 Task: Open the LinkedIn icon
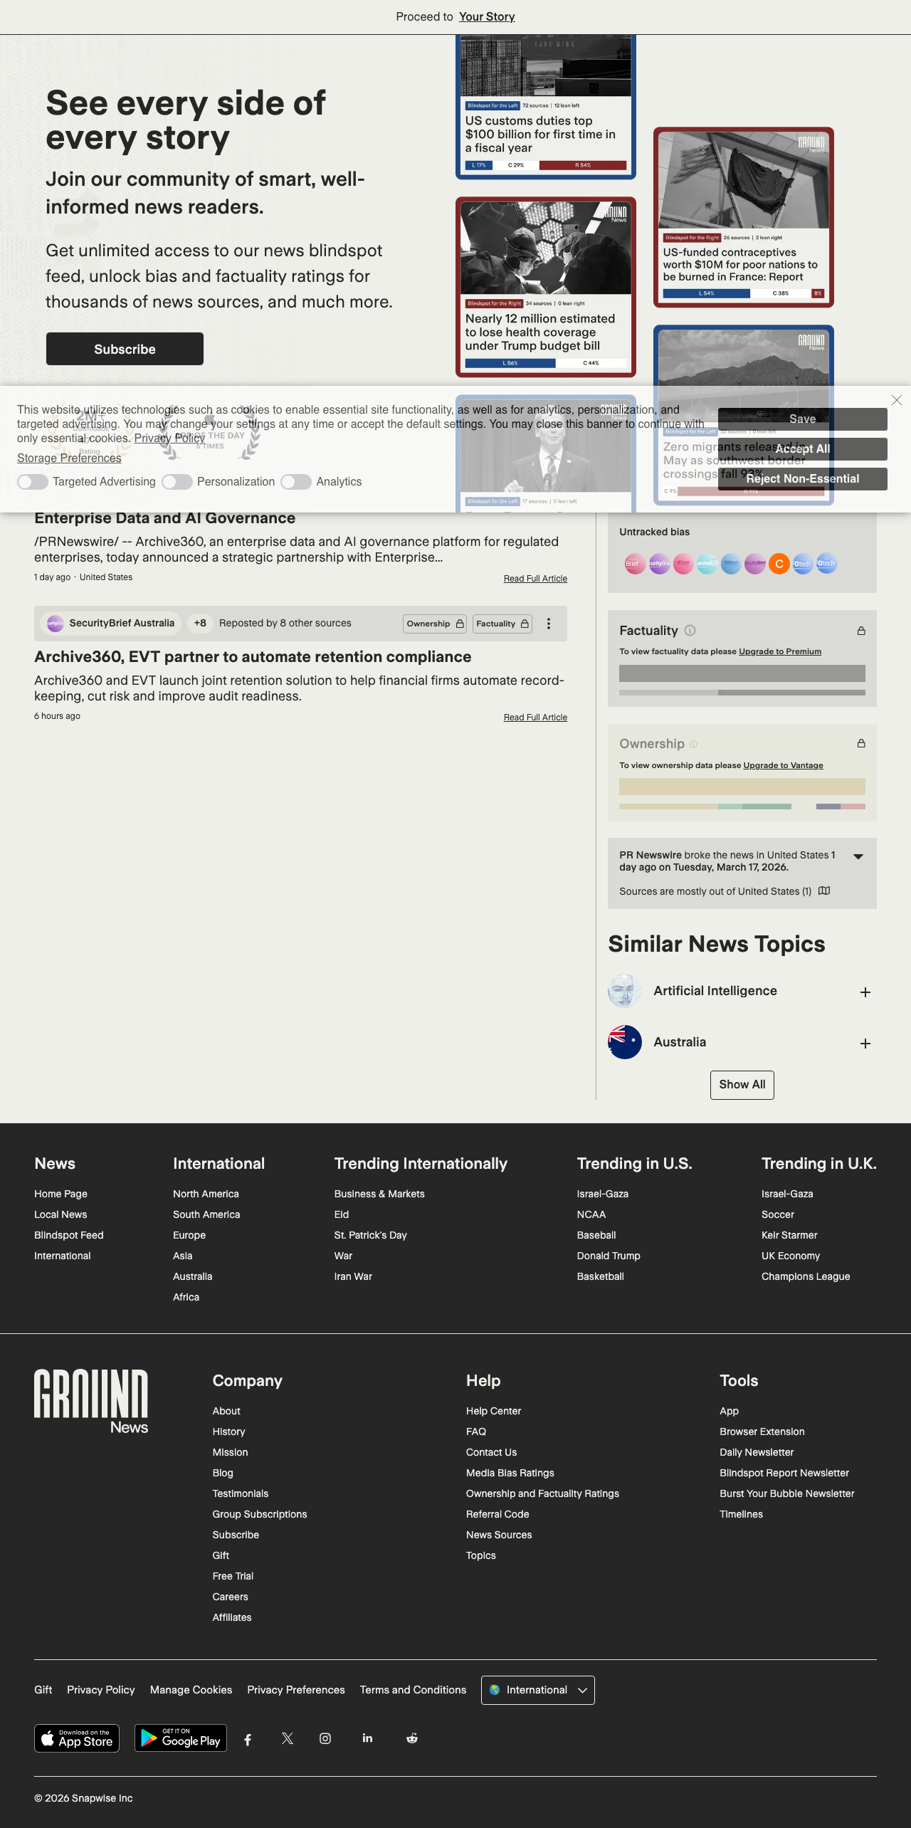pyautogui.click(x=367, y=1738)
